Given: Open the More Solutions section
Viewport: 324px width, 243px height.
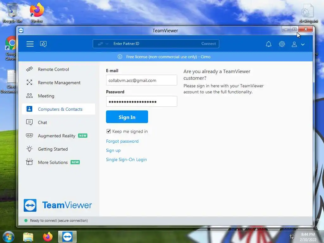Looking at the screenshot, I should 59,162.
